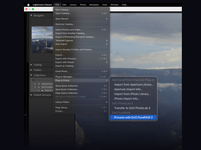Expand the Export with Preset submenu
The image size is (201, 150).
(x=81, y=62)
